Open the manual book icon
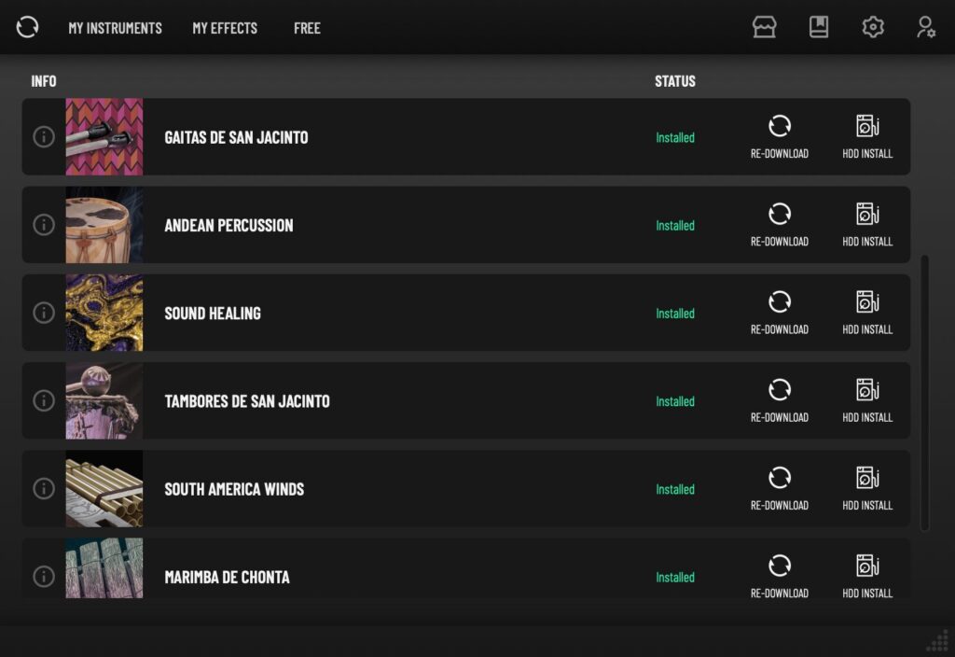Image resolution: width=955 pixels, height=657 pixels. pos(818,27)
